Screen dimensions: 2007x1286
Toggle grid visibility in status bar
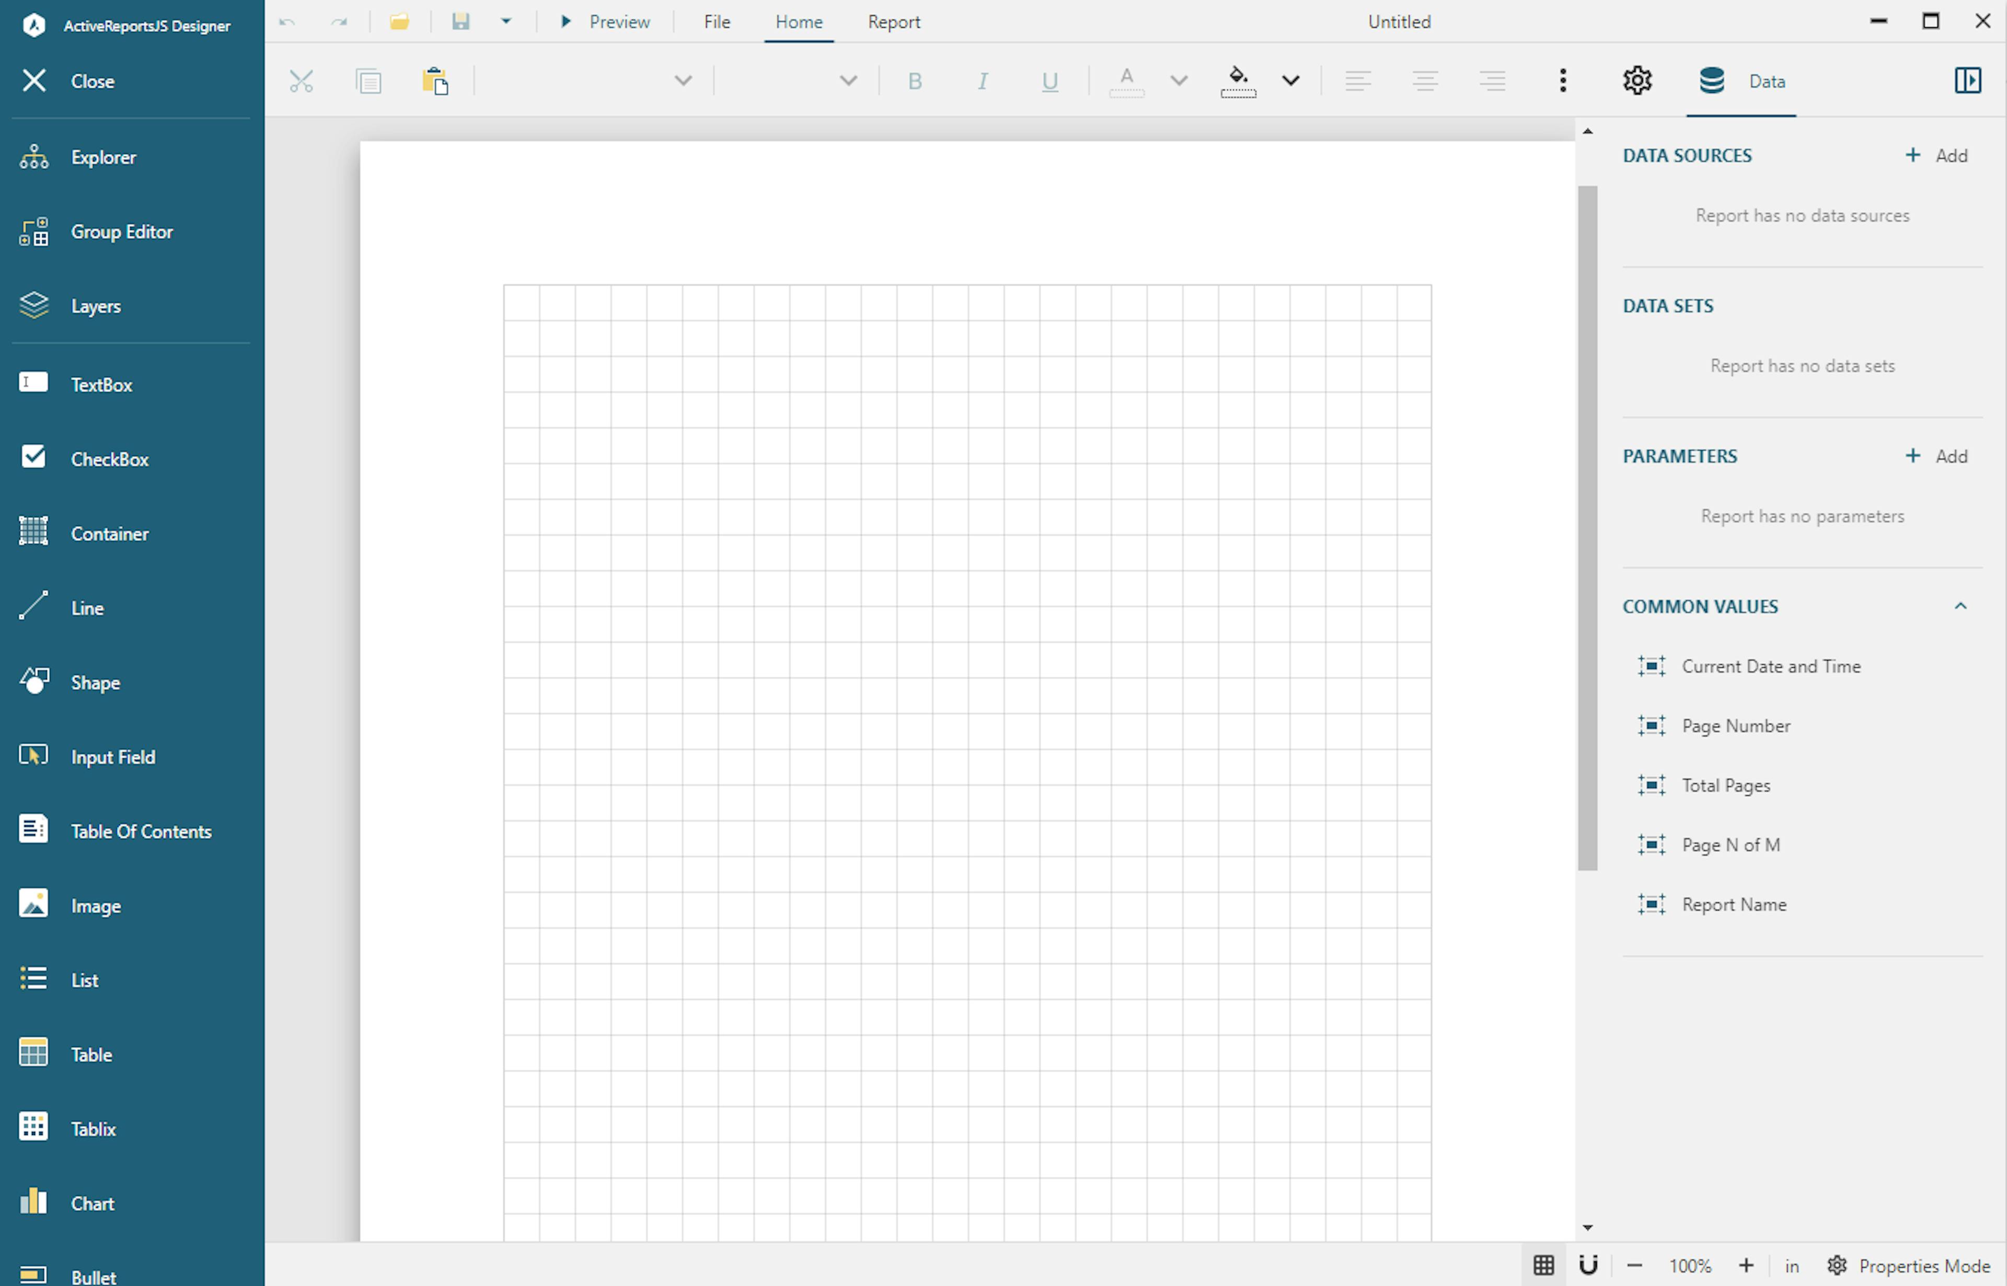[1543, 1265]
